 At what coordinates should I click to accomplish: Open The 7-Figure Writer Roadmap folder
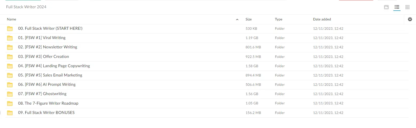[48, 103]
